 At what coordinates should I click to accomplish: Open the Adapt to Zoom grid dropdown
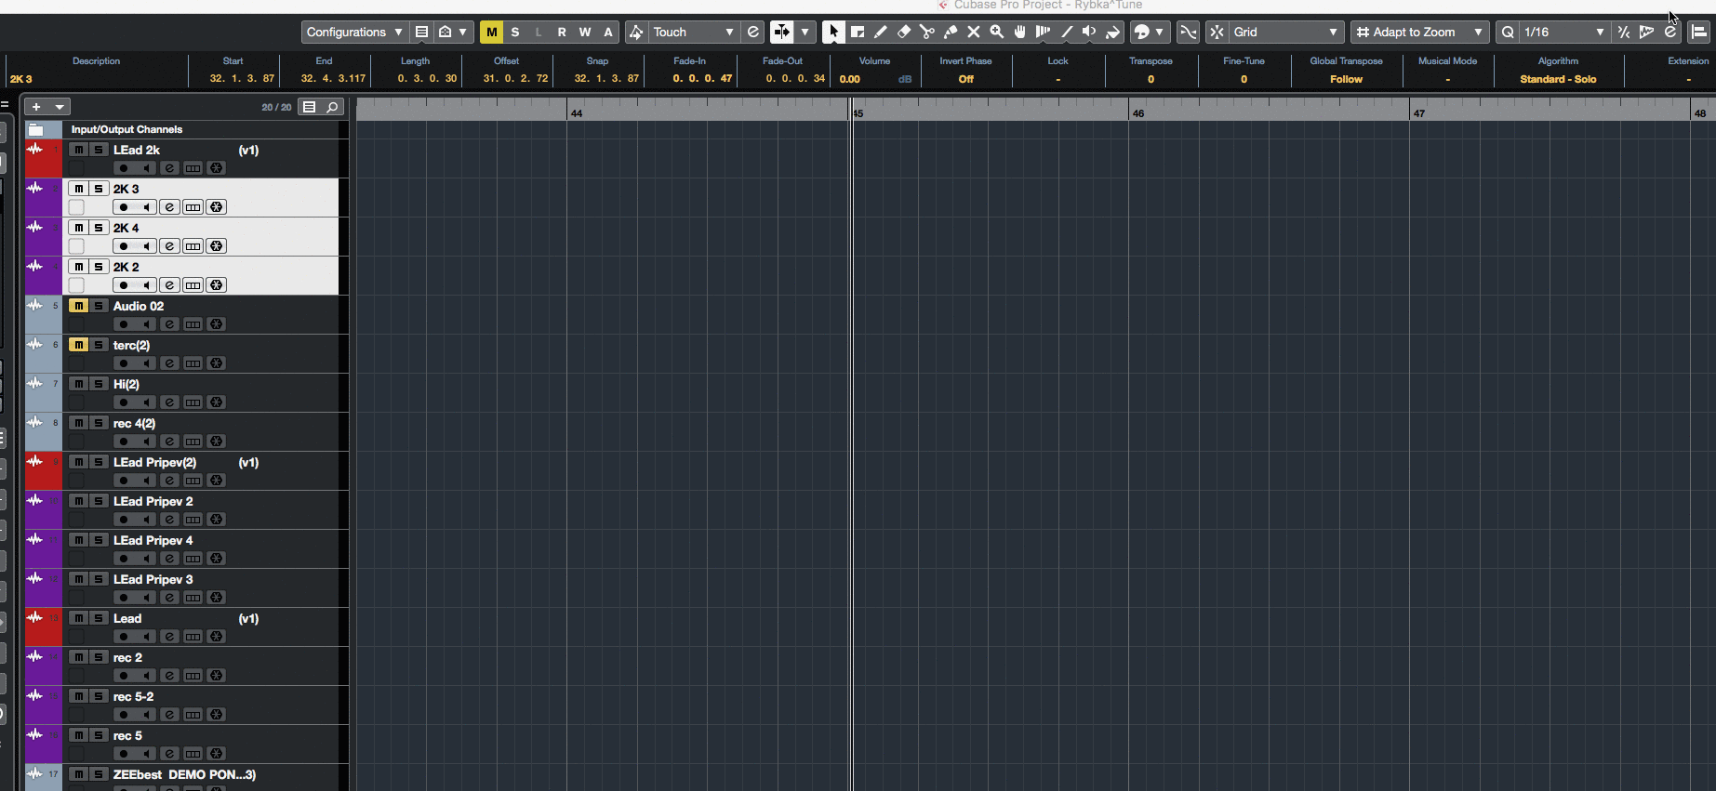click(1419, 32)
